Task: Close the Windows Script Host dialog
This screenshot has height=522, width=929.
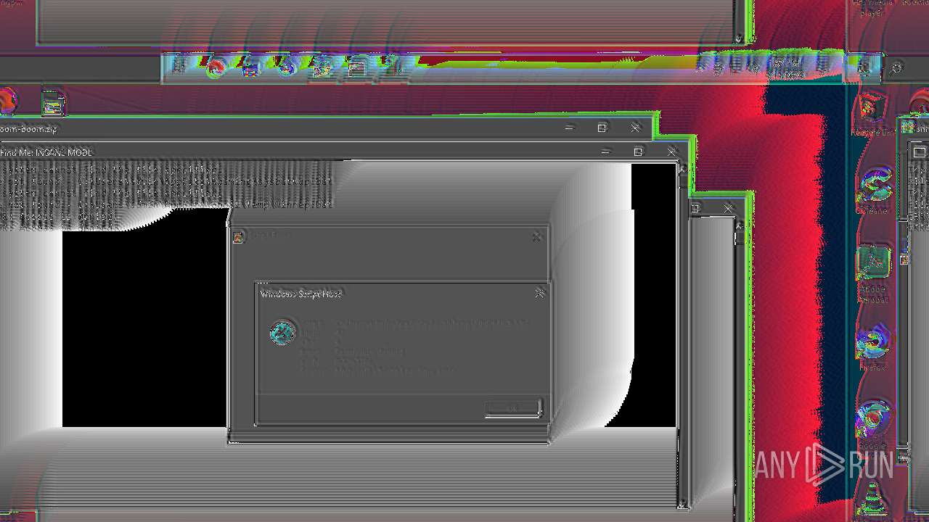Action: 539,293
